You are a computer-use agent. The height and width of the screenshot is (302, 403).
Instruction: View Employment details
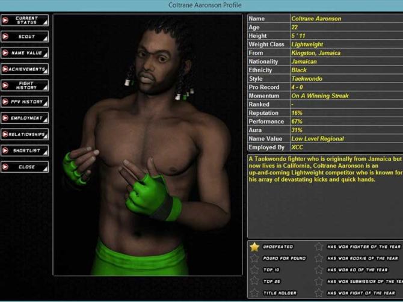pos(25,119)
